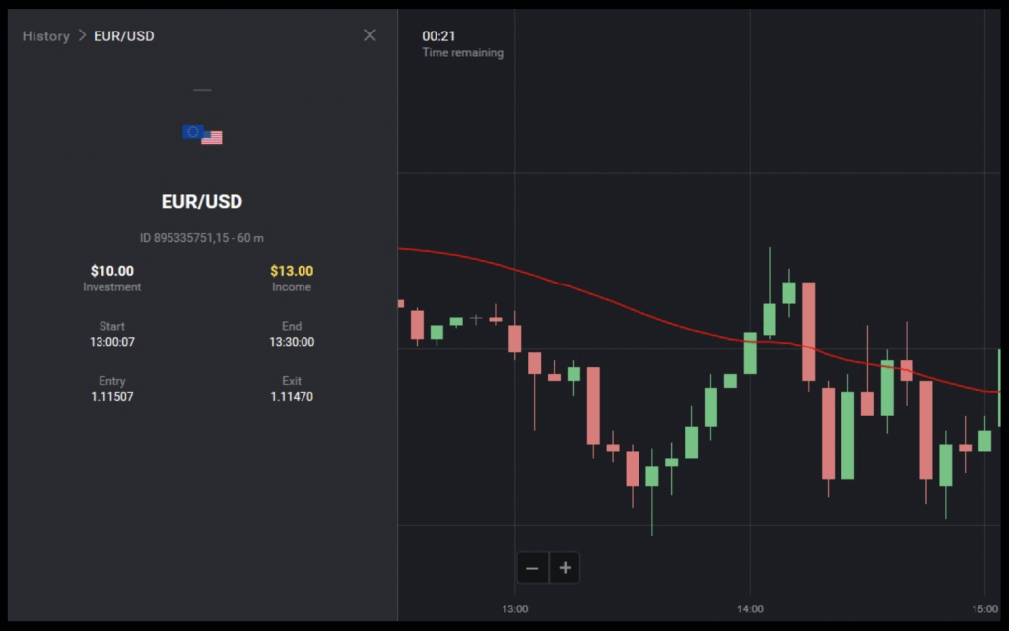Click the $13.00 income value

(x=292, y=271)
